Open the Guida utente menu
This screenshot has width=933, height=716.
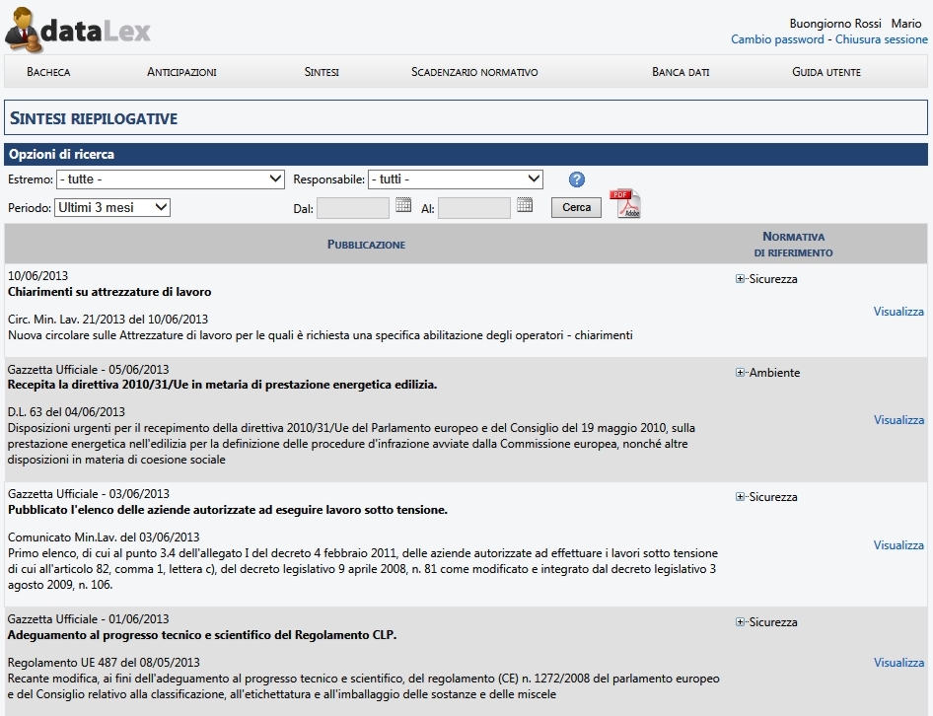click(825, 72)
